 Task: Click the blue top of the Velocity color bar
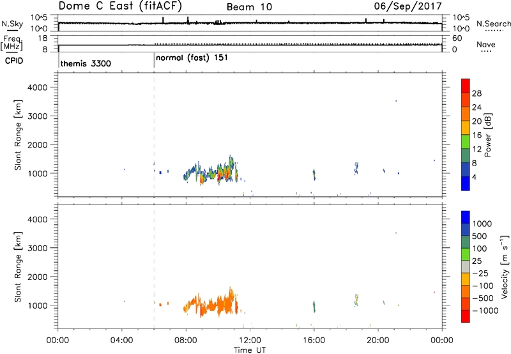click(466, 217)
